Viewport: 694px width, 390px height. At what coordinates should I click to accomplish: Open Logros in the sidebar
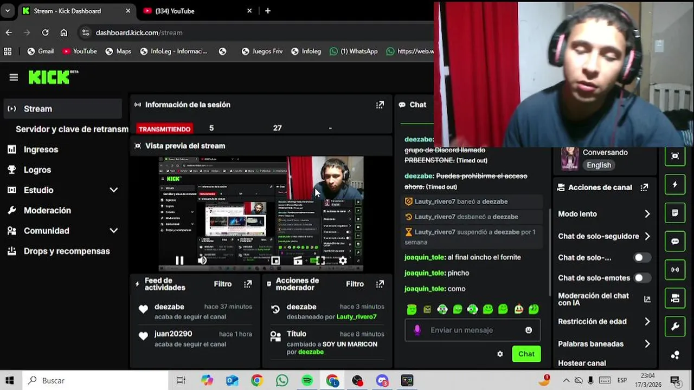pos(37,170)
